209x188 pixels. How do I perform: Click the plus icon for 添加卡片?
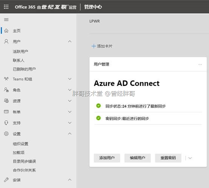point(94,46)
